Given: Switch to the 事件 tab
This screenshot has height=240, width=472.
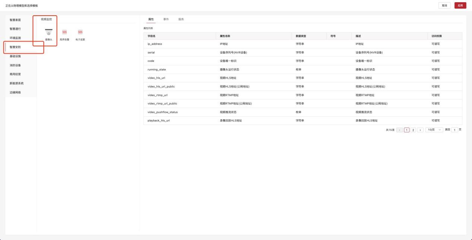Looking at the screenshot, I should 166,19.
